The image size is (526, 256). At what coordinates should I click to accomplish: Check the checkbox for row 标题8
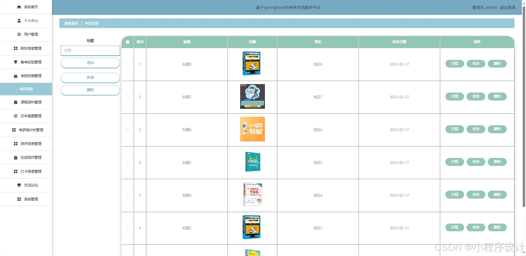(x=128, y=64)
